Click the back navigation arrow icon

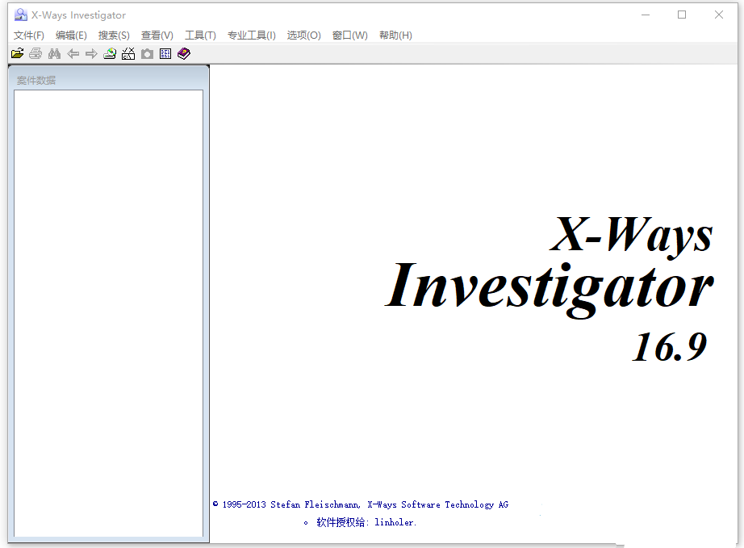73,53
